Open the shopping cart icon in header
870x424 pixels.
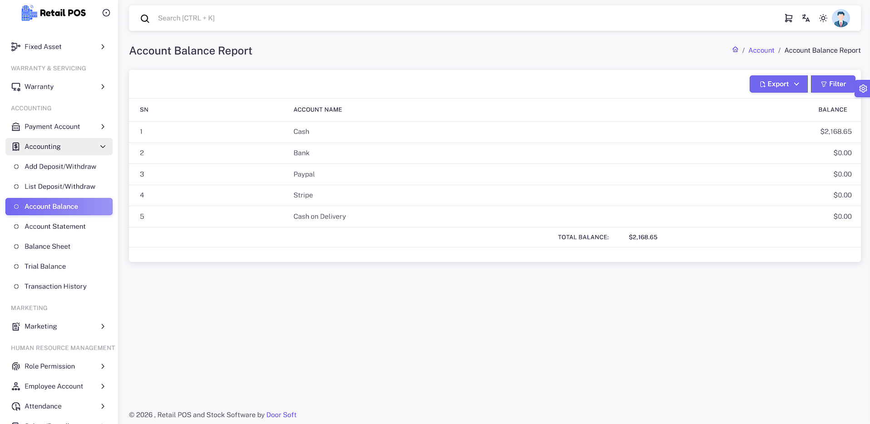789,18
